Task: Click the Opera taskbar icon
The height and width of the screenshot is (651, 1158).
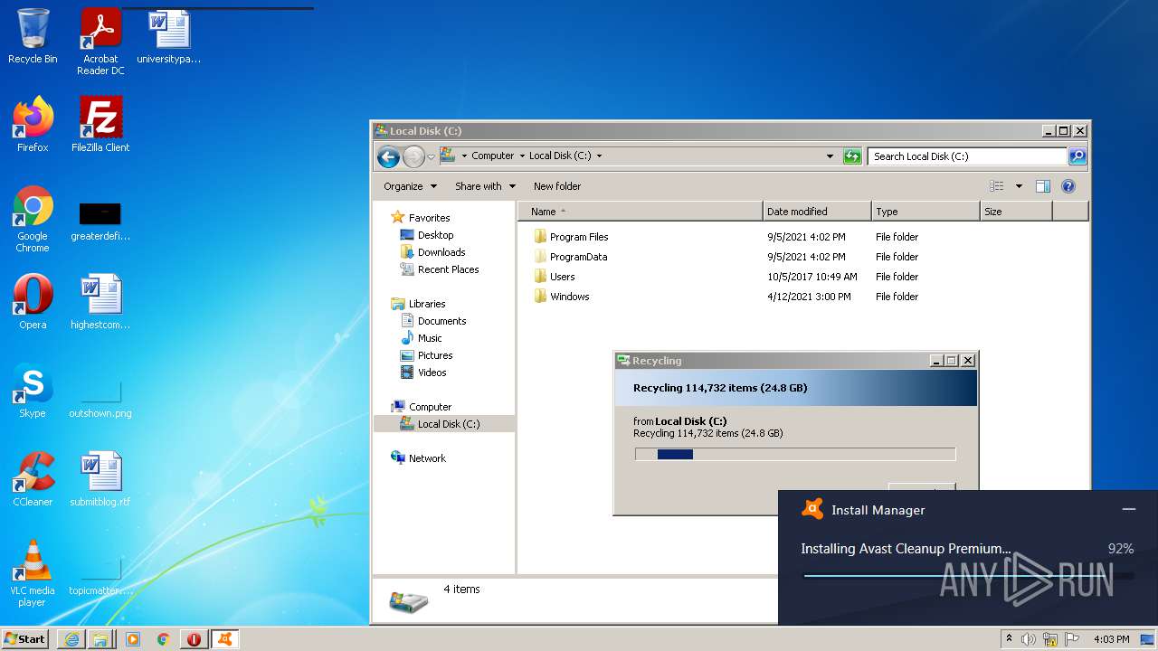Action: (194, 639)
